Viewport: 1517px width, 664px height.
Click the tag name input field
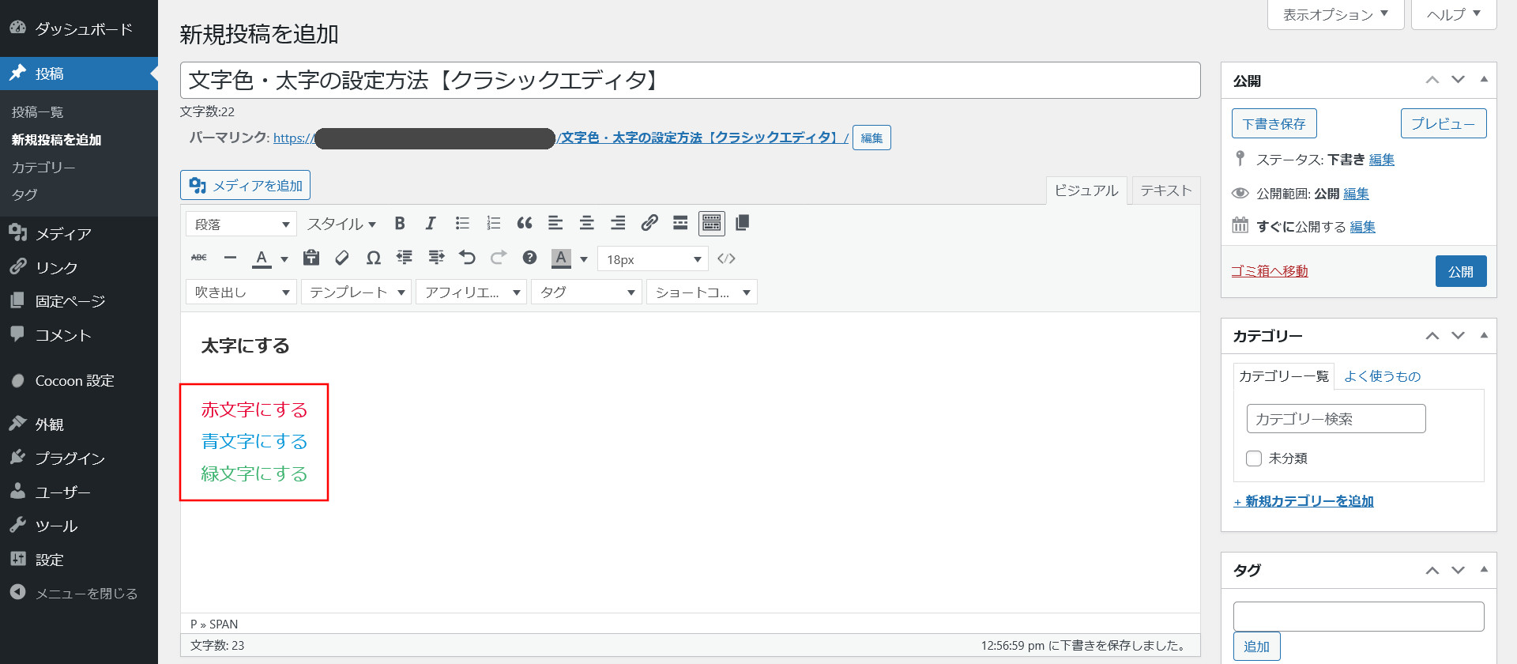click(1358, 617)
